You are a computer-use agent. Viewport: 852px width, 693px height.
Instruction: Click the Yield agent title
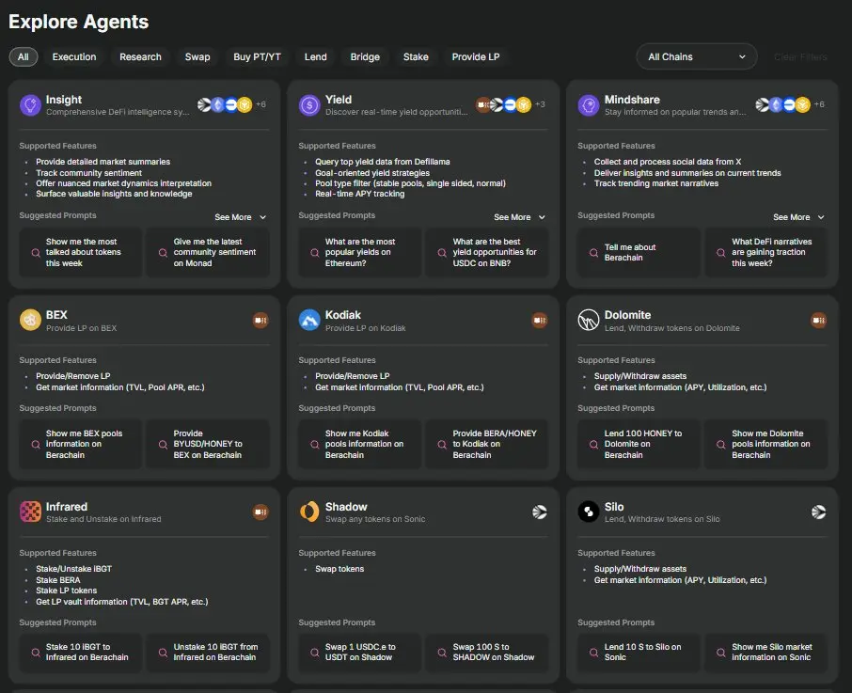338,100
